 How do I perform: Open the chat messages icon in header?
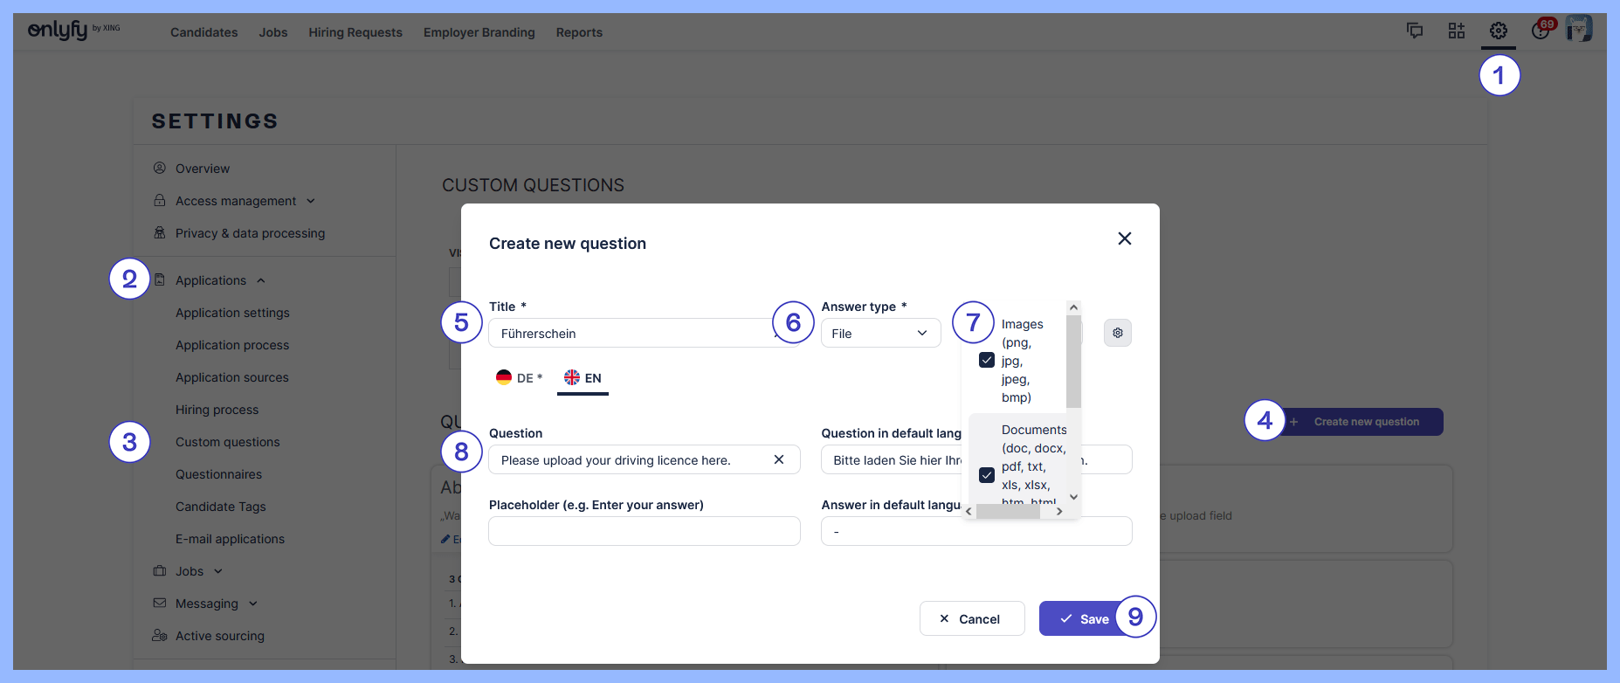pos(1415,31)
